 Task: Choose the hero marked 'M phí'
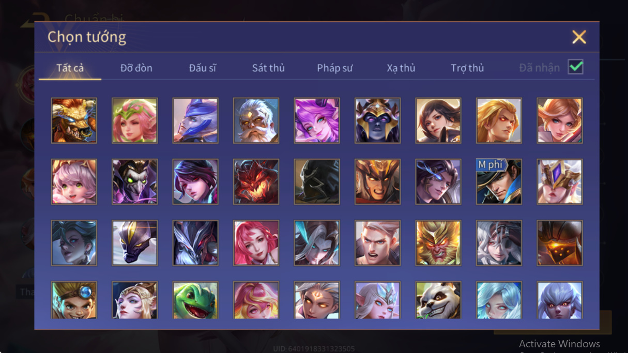point(499,181)
